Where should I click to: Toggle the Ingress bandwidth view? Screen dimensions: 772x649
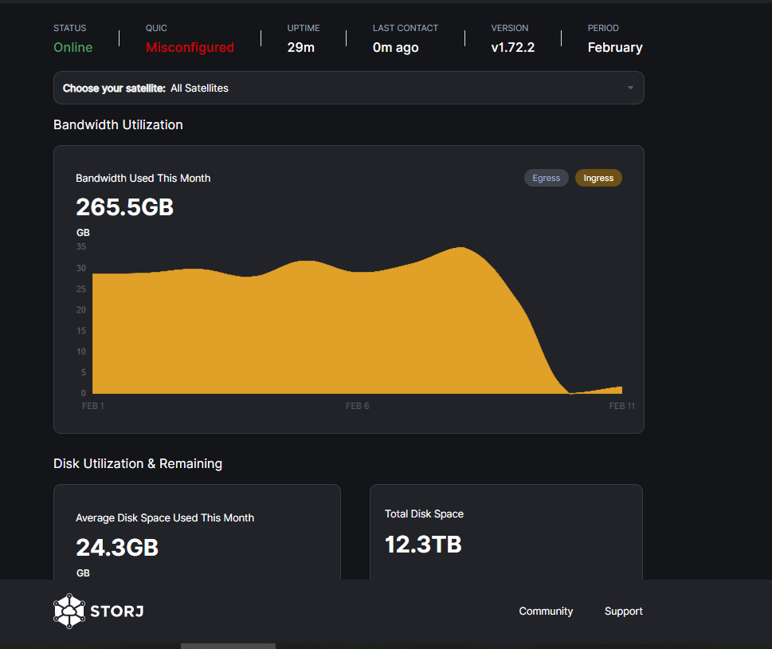[x=598, y=178]
